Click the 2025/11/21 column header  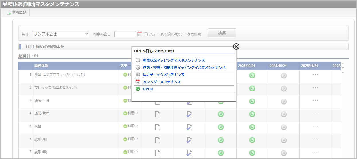pyautogui.click(x=315, y=66)
